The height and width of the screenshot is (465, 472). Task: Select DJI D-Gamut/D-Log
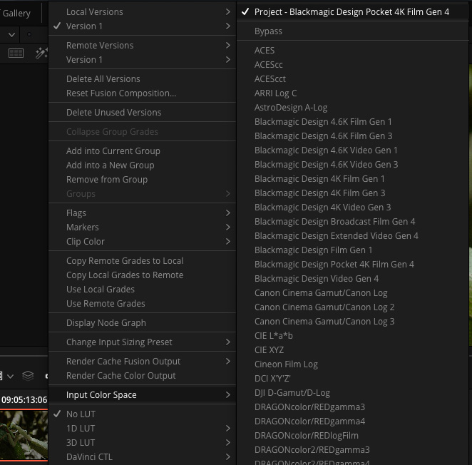pos(352,393)
